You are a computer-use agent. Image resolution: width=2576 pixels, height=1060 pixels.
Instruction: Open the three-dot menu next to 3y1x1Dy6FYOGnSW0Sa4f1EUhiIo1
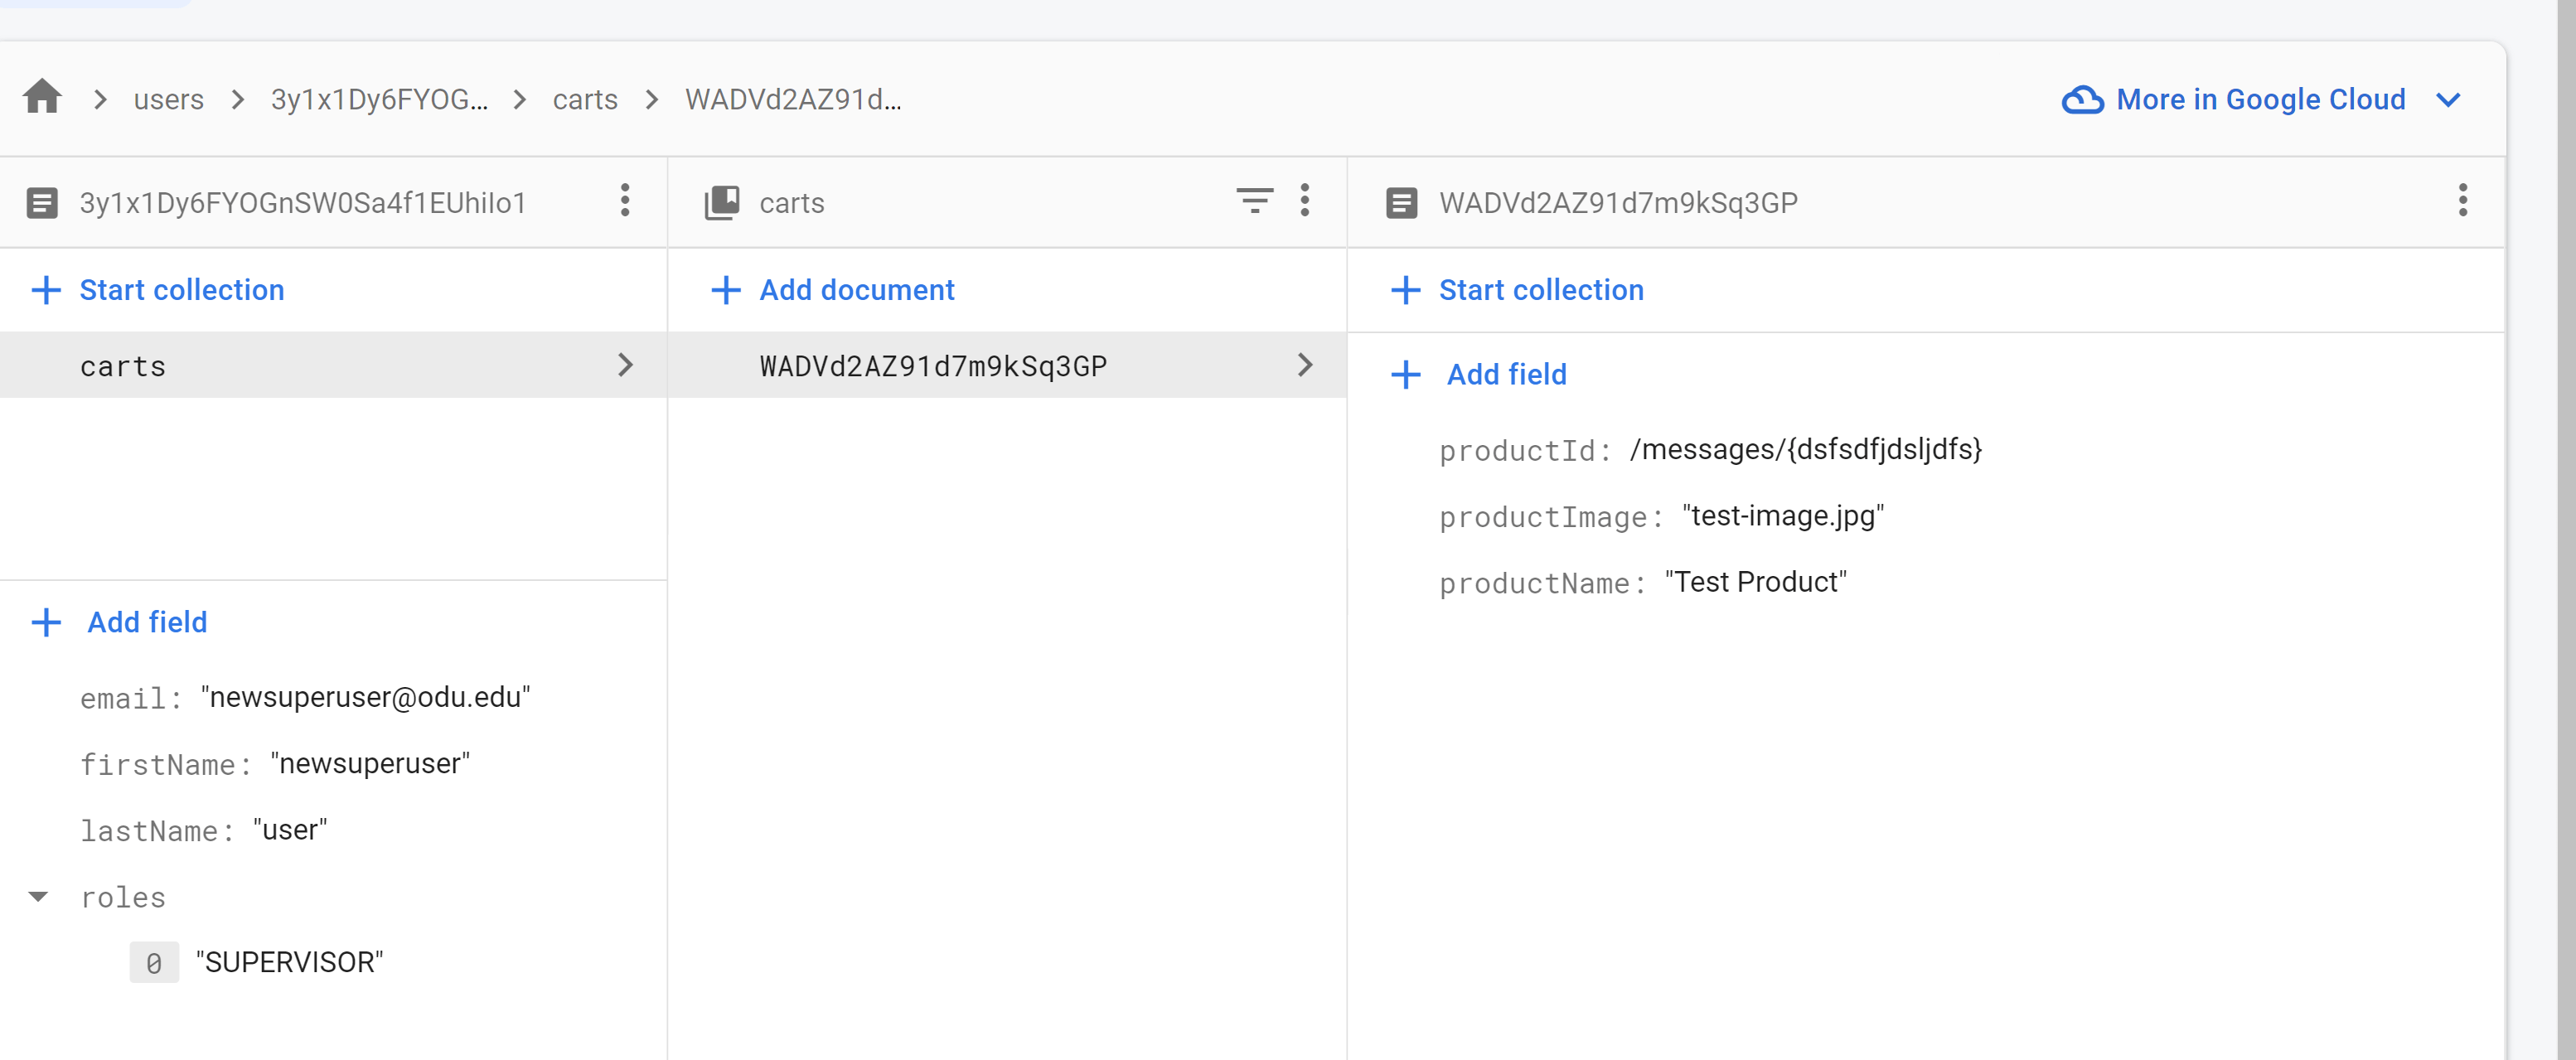click(x=624, y=201)
